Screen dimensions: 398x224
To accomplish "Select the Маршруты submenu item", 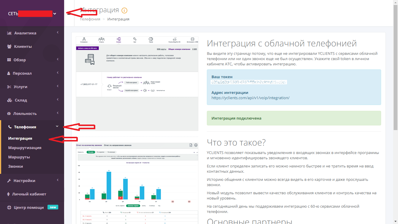I will 19,157.
